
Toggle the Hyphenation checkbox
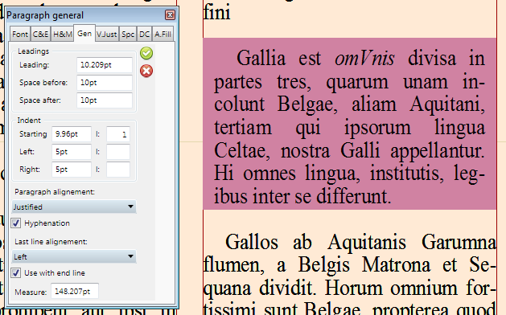(16, 223)
